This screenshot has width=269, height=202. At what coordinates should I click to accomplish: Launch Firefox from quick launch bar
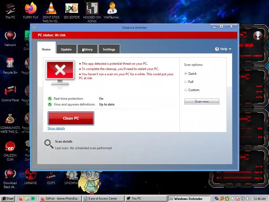point(21,199)
